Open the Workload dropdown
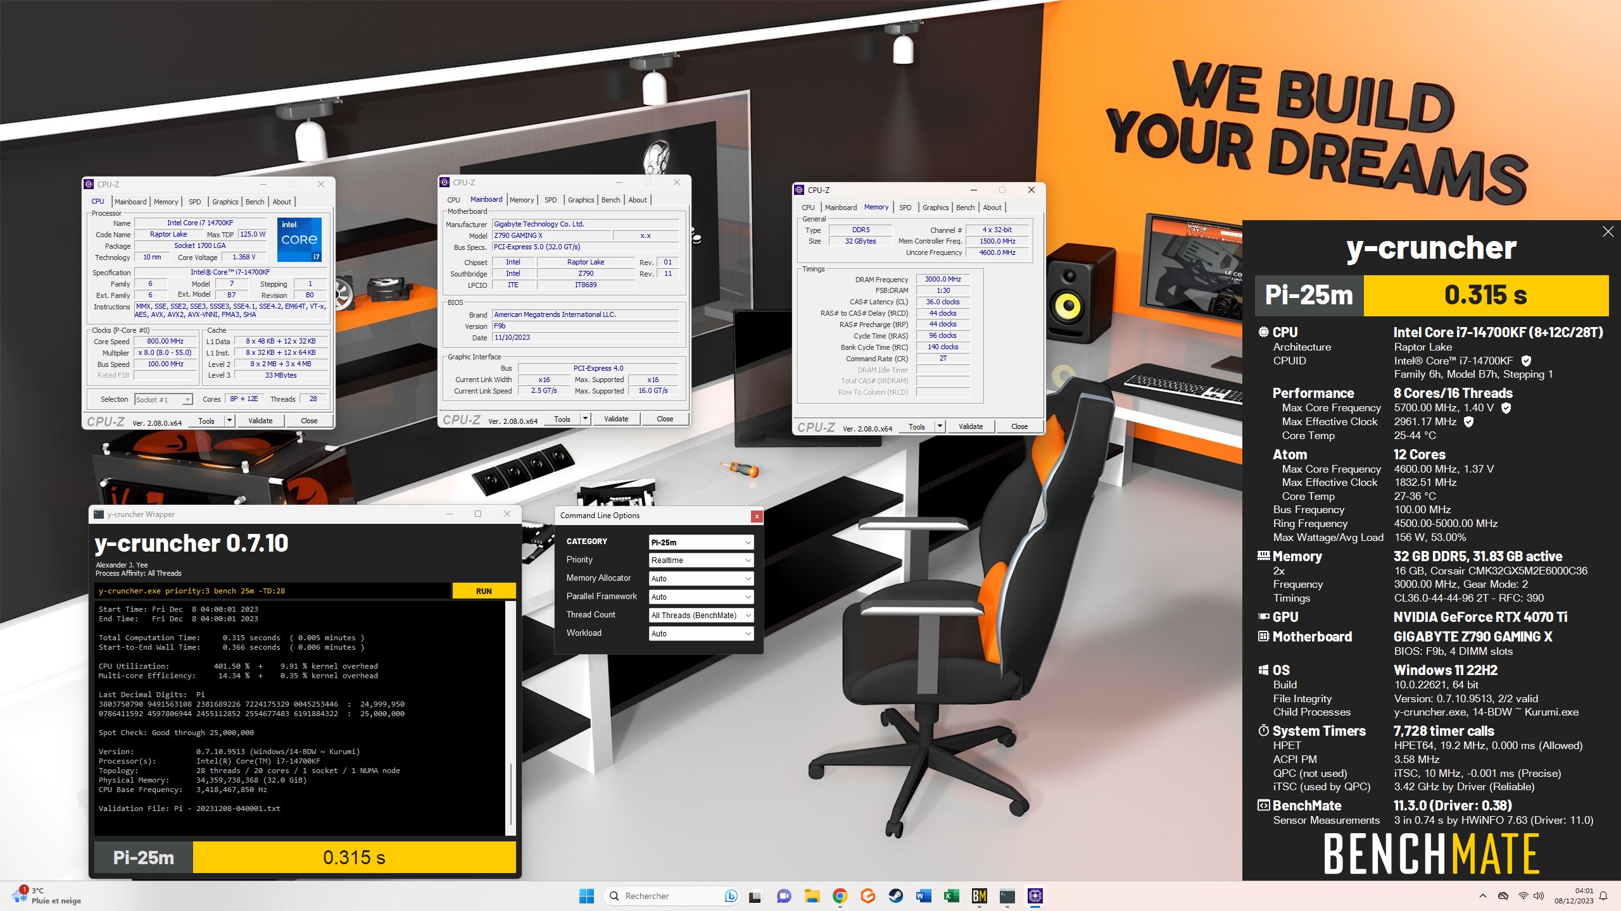Screen dimensions: 1621x911 [701, 634]
